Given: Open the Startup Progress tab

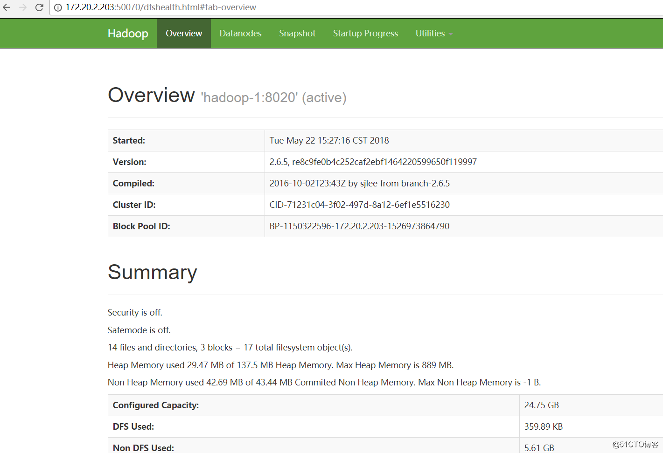Looking at the screenshot, I should 365,34.
